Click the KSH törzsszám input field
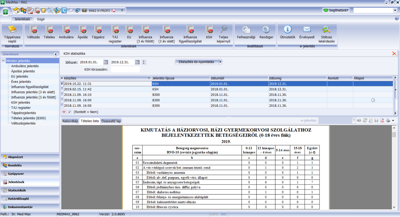Image resolution: width=400 pixels, height=217 pixels. coord(125,69)
